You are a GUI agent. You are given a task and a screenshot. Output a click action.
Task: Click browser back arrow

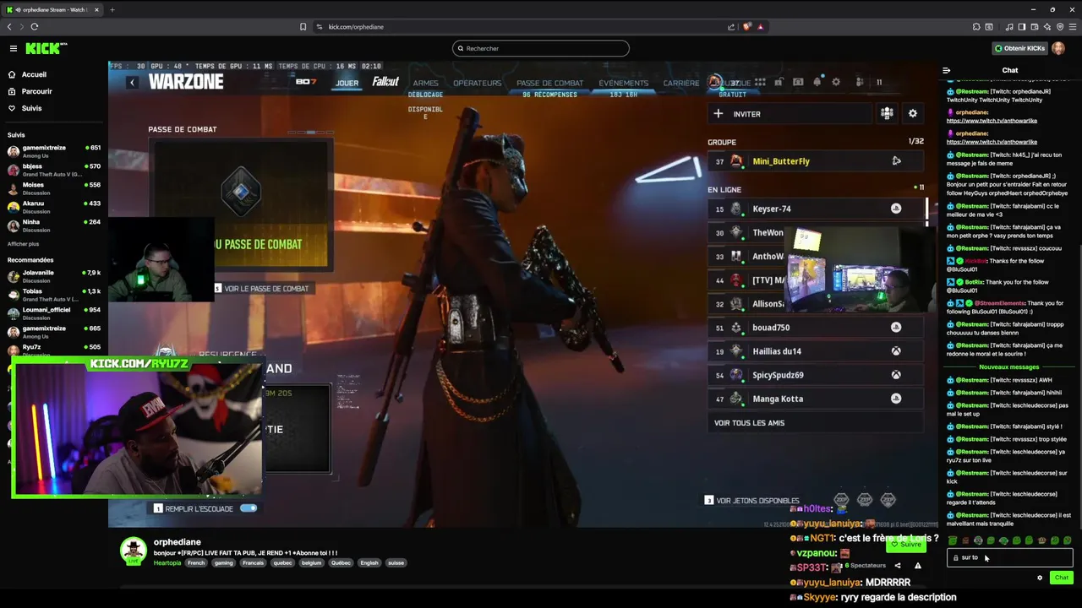(9, 26)
